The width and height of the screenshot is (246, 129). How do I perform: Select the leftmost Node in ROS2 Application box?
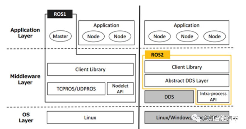[159, 36]
